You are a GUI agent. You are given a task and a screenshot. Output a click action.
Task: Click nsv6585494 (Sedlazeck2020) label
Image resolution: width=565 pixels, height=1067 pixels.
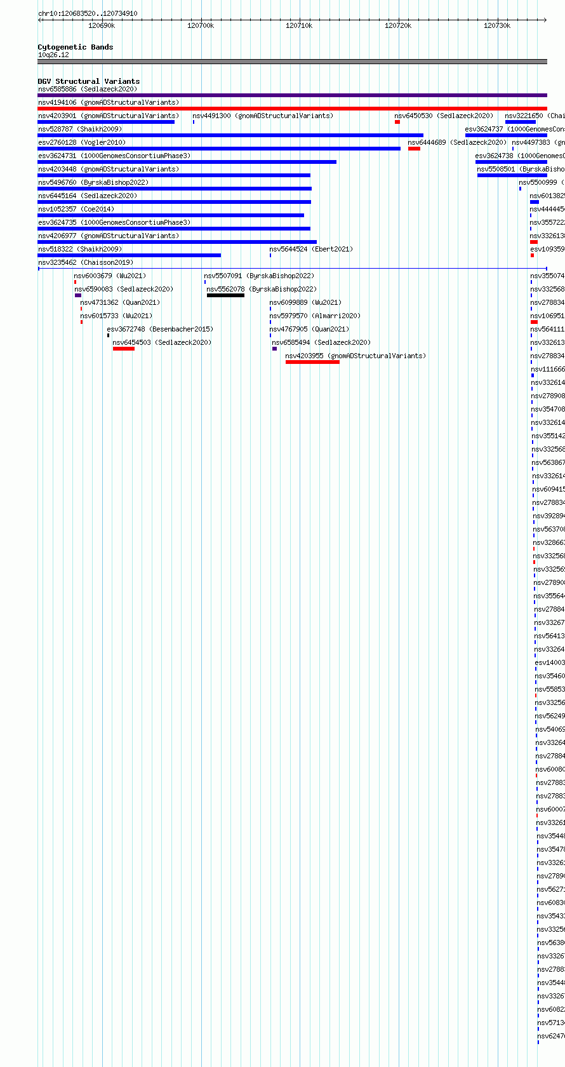(321, 342)
